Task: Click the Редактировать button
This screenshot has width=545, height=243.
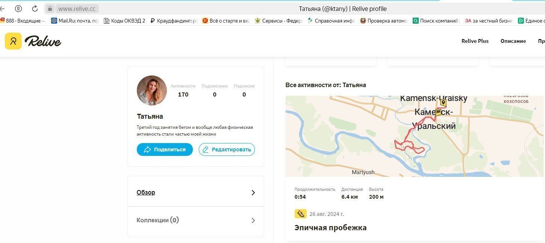Action: click(227, 149)
